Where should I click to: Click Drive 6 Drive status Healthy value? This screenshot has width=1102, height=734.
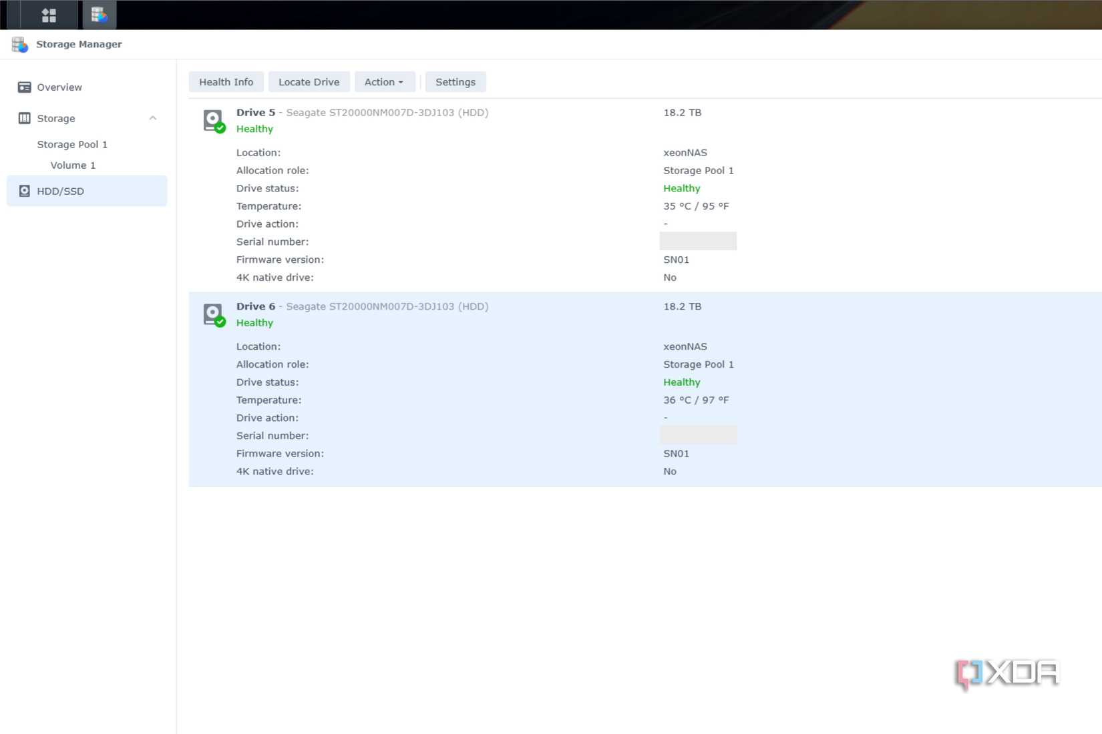(x=682, y=382)
